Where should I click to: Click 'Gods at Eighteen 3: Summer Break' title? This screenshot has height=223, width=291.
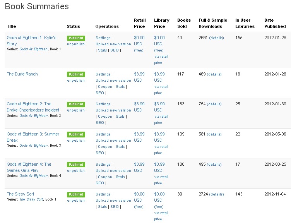(x=33, y=137)
